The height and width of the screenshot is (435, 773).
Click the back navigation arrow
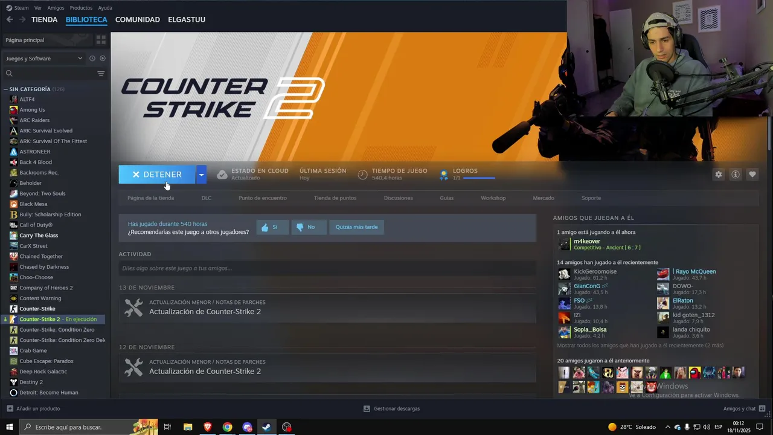pyautogui.click(x=9, y=19)
